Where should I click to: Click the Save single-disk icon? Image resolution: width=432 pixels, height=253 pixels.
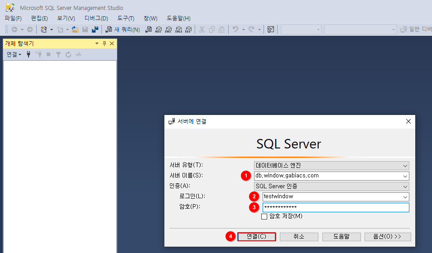point(85,29)
